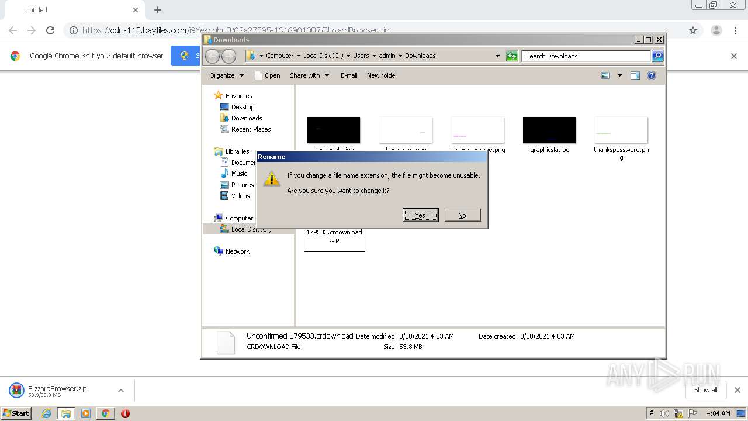Select Downloads under Favorites
Image resolution: width=748 pixels, height=421 pixels.
pos(246,118)
